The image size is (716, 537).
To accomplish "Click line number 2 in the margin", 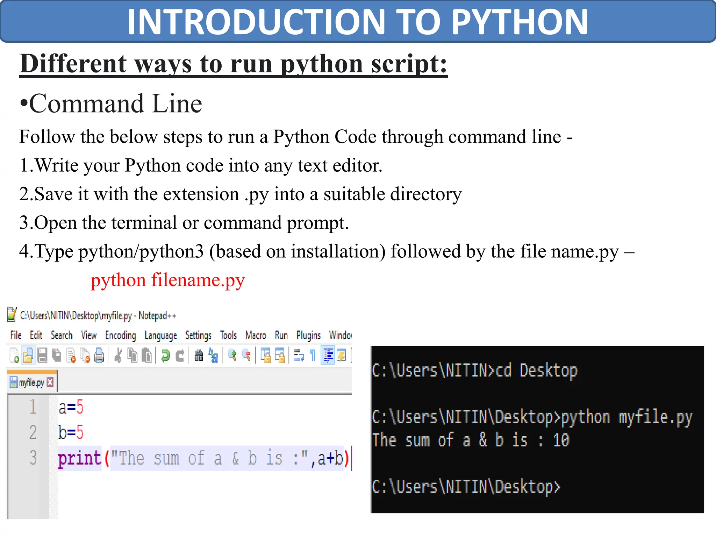I will pyautogui.click(x=33, y=432).
